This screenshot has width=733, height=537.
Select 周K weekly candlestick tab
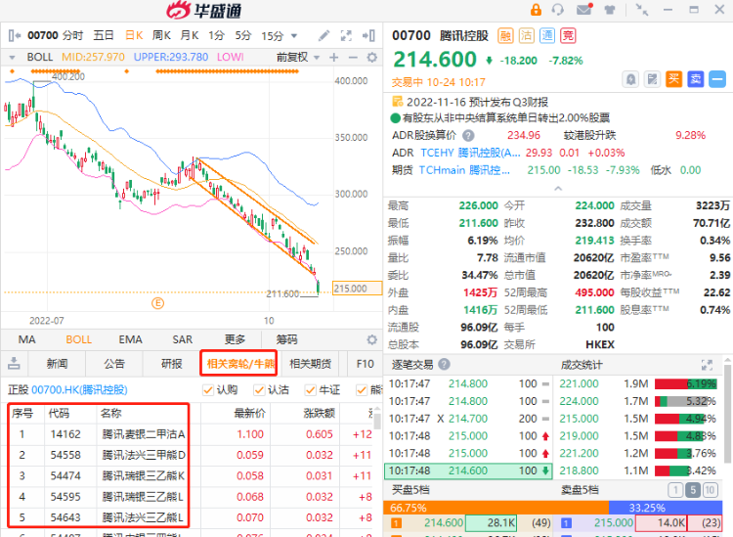pos(161,35)
